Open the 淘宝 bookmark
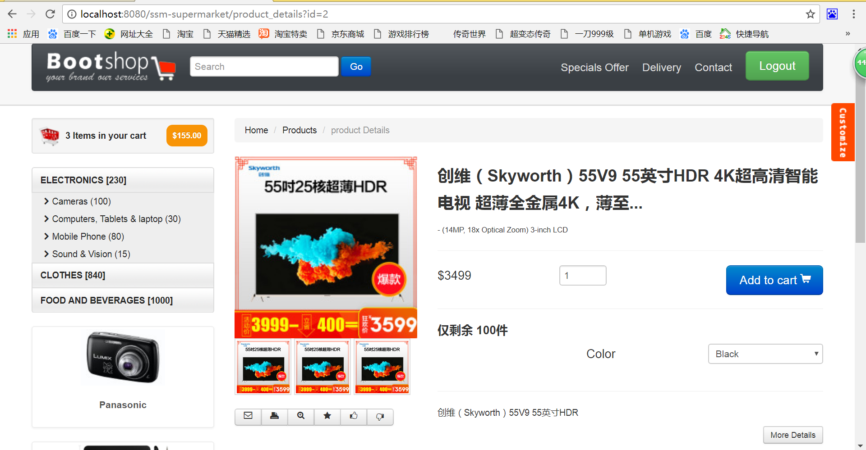 pos(178,34)
